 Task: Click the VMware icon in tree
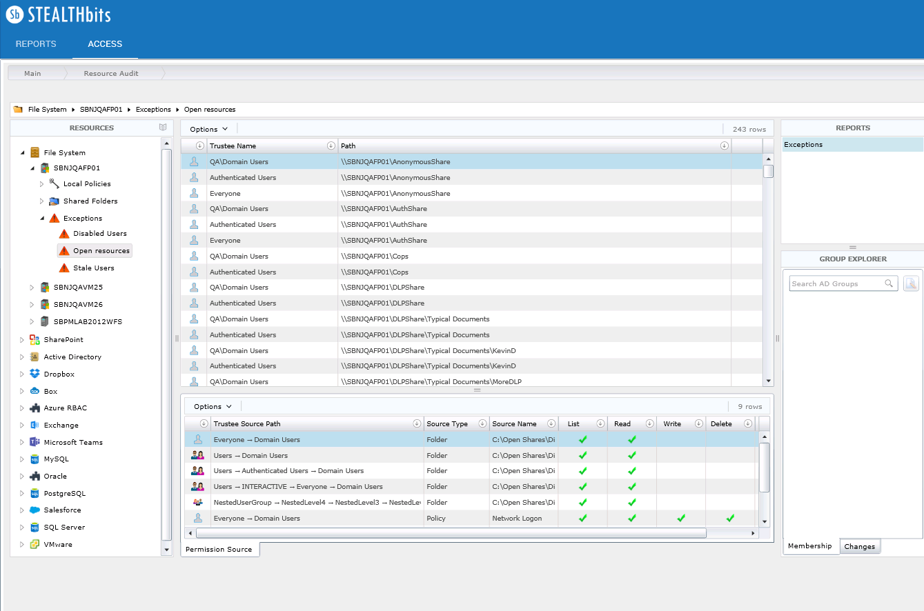pyautogui.click(x=35, y=544)
